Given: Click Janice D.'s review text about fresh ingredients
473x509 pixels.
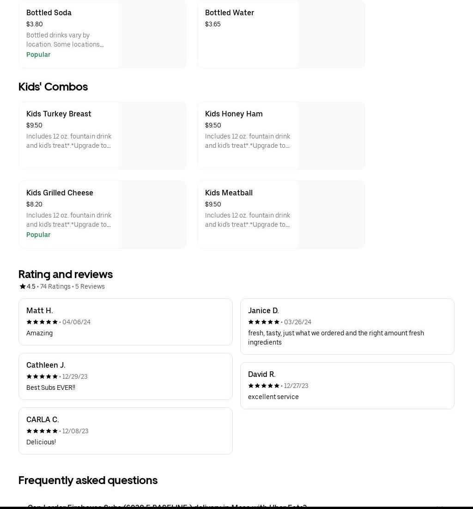Looking at the screenshot, I should point(336,338).
